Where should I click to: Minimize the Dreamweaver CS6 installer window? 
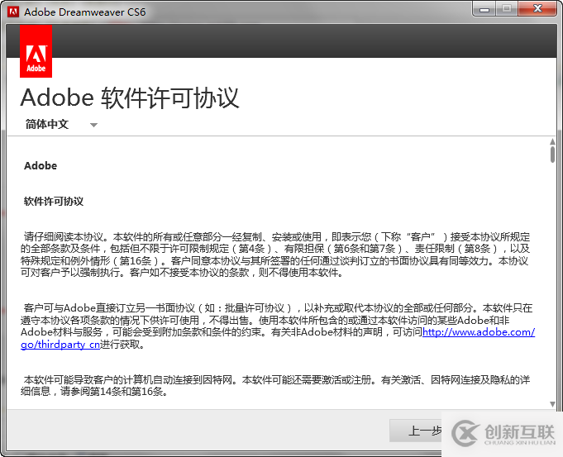click(484, 9)
